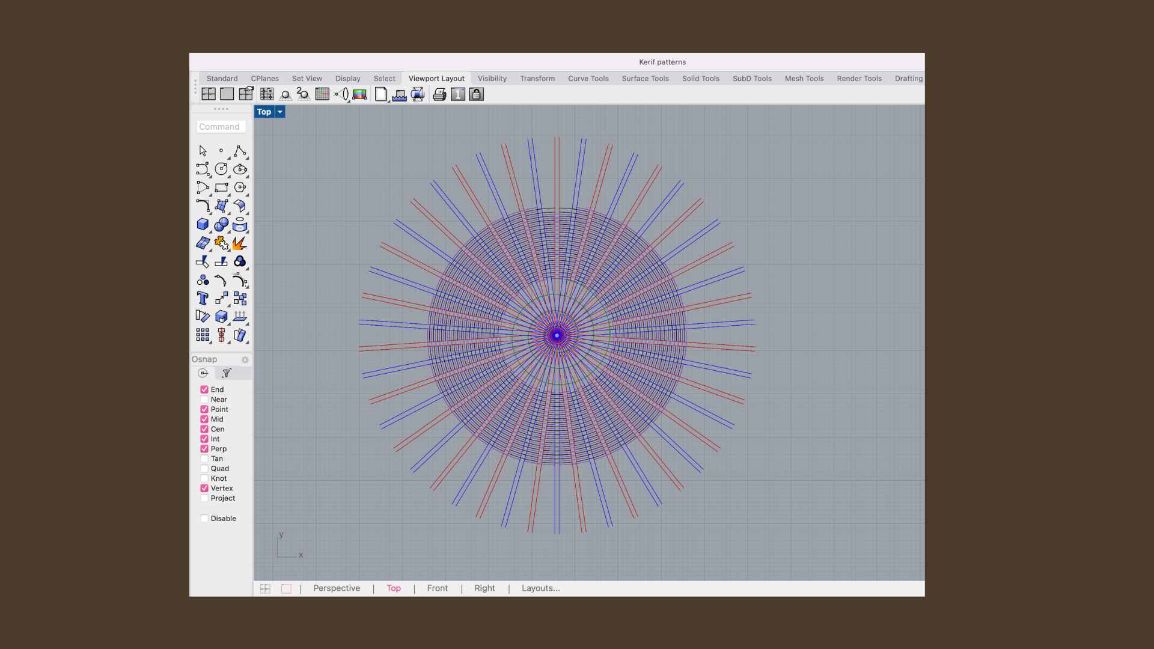Viewport: 1154px width, 649px height.
Task: Click the Explode tool icon
Action: coord(239,243)
